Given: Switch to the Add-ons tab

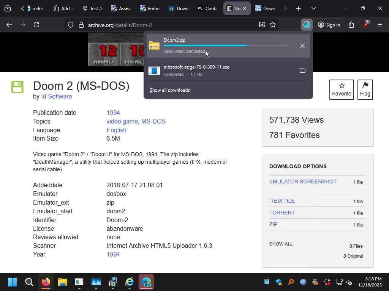Looking at the screenshot, I should [x=63, y=8].
